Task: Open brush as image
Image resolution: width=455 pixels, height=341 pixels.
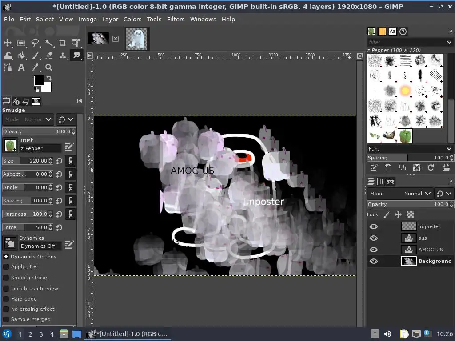Action: coord(446,167)
